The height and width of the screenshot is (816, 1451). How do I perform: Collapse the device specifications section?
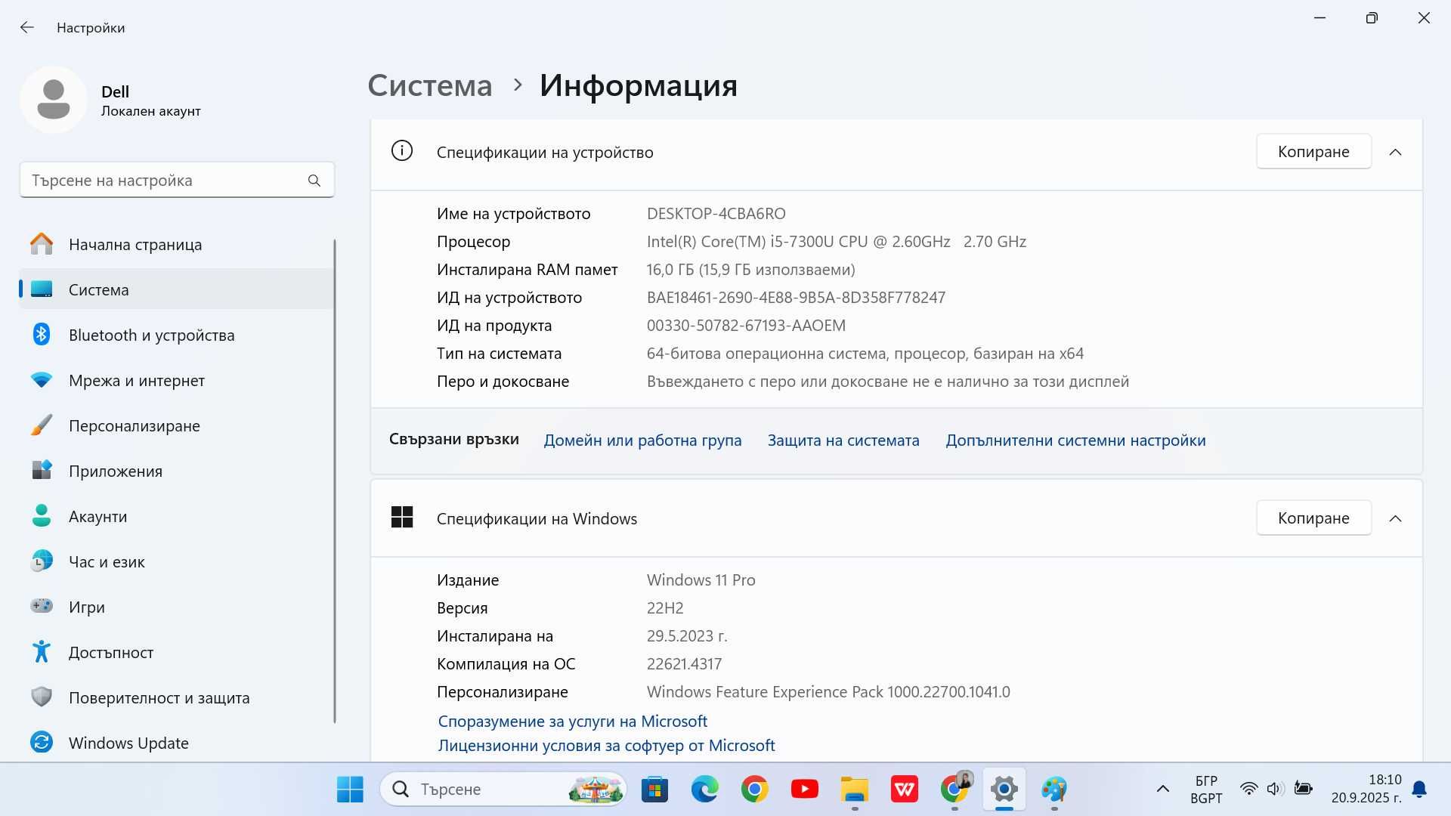[x=1395, y=152]
